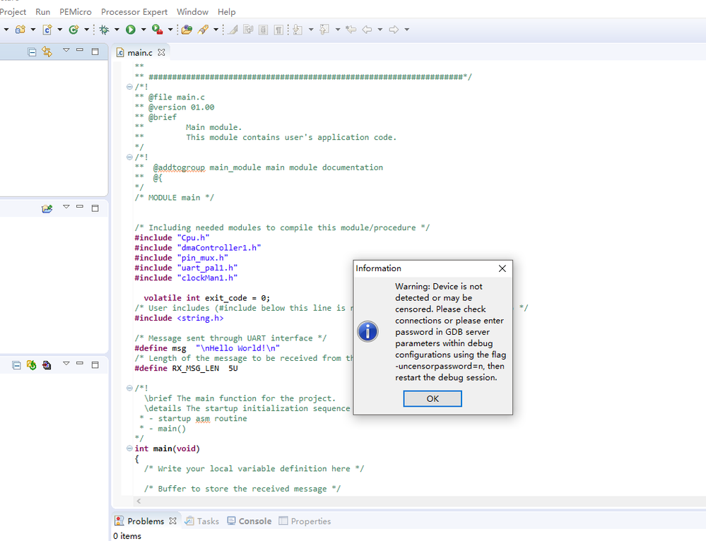Open the Help menu
Screen dimensions: 706x541
[226, 12]
